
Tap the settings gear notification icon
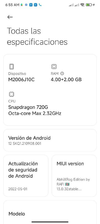(26, 5)
